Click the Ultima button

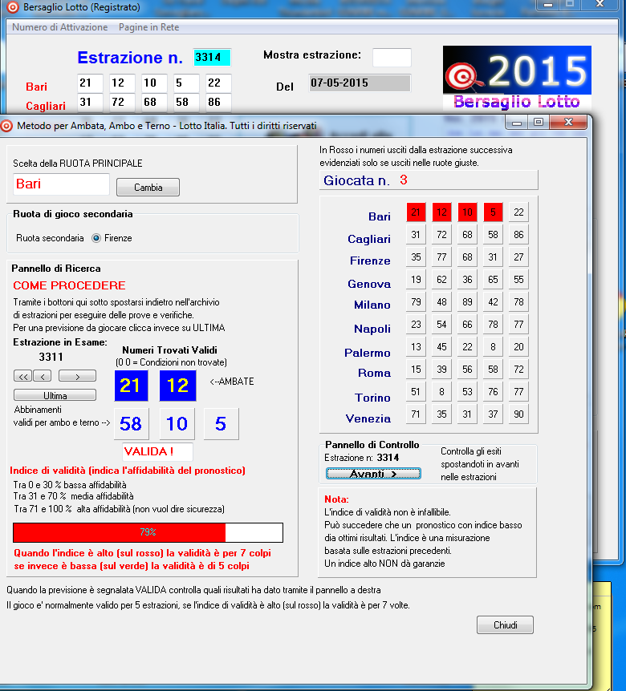[x=55, y=395]
